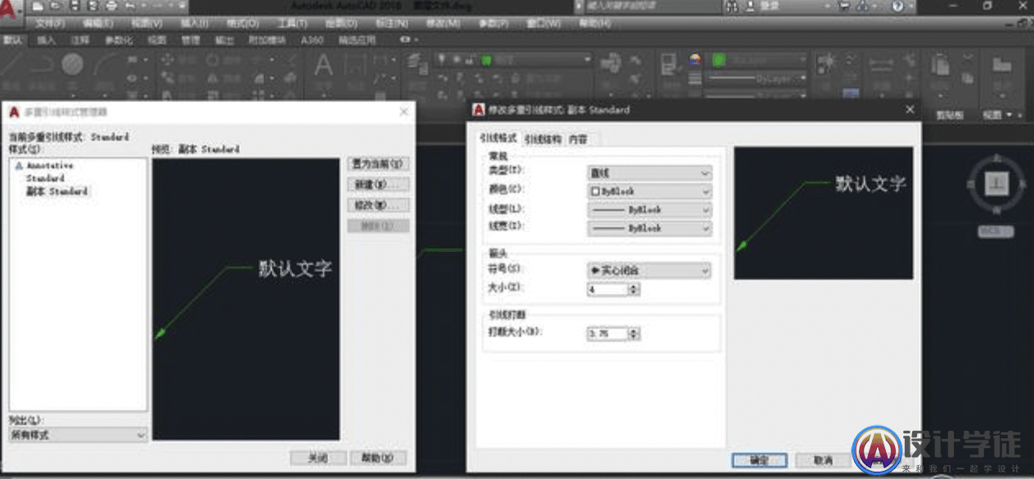Select the Arc tool in ribbon
This screenshot has width=1034, height=479.
[x=106, y=65]
